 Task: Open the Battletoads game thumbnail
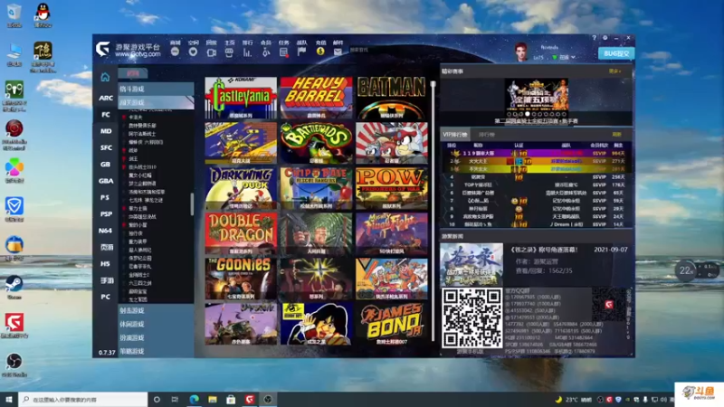(316, 143)
